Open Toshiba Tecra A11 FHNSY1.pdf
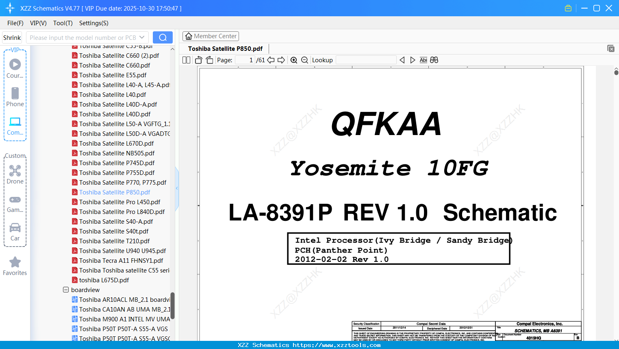Viewport: 619px width, 349px height. [x=121, y=261]
